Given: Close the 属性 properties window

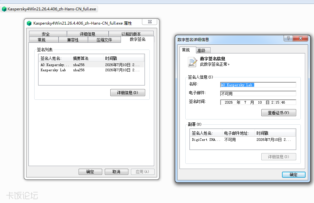Looking at the screenshot, I should (150, 22).
